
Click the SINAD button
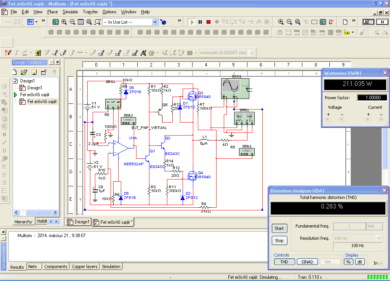click(x=307, y=262)
